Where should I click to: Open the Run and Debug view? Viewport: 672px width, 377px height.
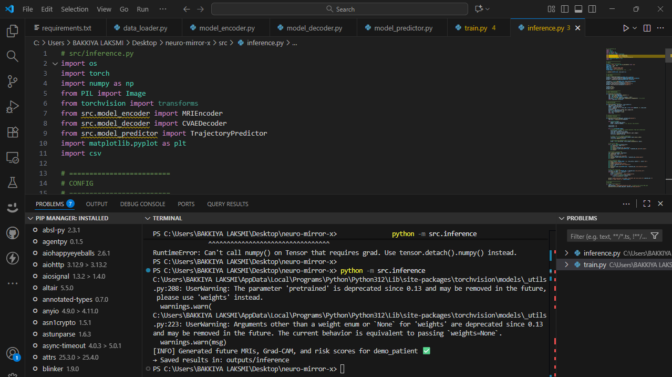[12, 107]
